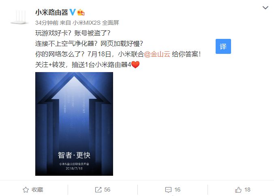Open the repost count 56

click(107, 190)
